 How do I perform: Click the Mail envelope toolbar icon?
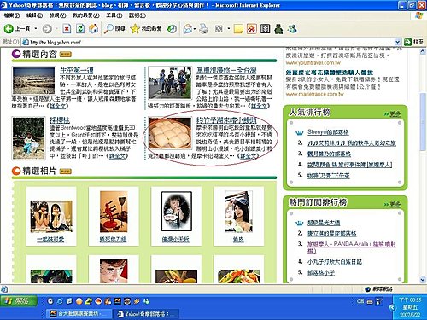pyautogui.click(x=187, y=29)
